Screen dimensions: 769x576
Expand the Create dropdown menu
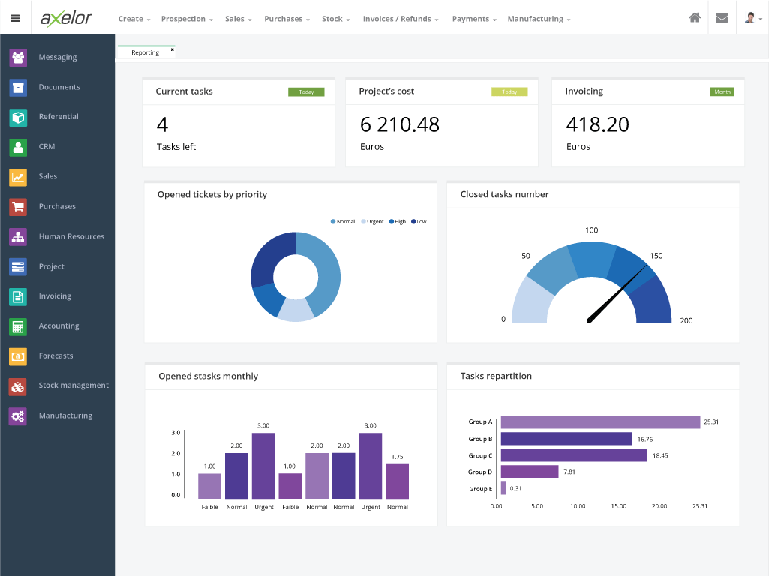pyautogui.click(x=134, y=19)
